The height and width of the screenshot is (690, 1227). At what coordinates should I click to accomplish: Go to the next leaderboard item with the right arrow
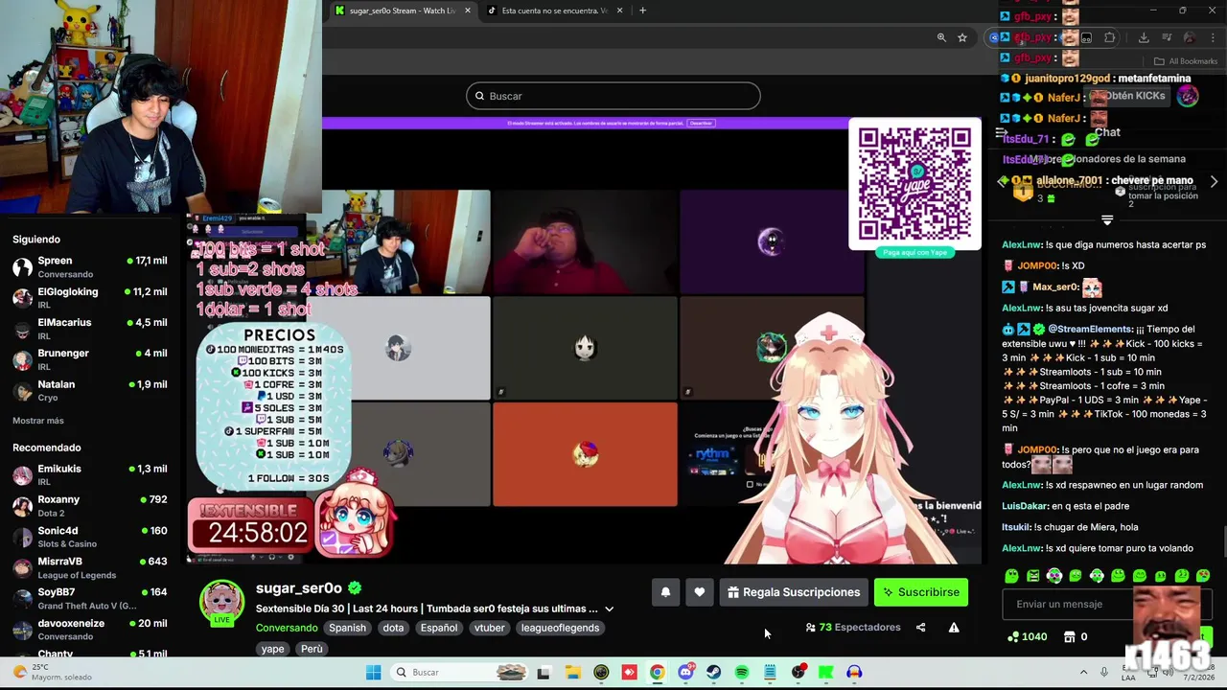[x=1214, y=181]
